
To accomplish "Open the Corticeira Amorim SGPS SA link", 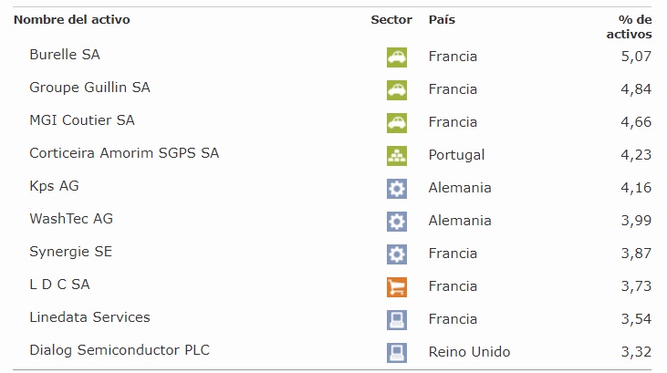I will pos(124,153).
